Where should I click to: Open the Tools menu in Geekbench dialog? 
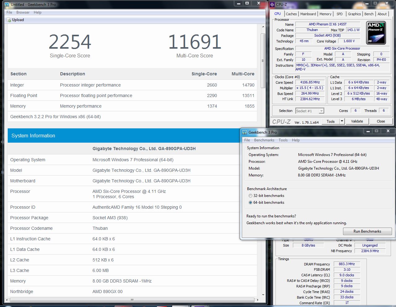tap(283, 140)
